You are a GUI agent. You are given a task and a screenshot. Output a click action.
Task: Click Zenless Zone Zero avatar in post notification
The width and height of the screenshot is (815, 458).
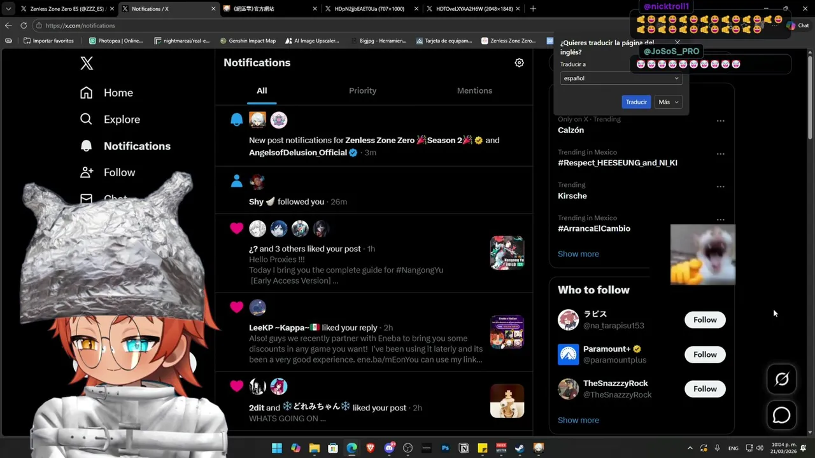(257, 120)
